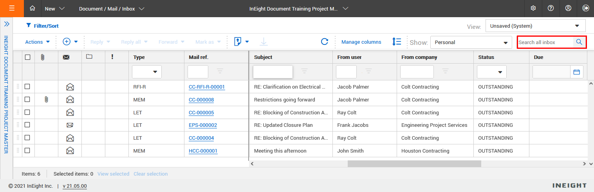The image size is (594, 192).
Task: Go to the home page icon
Action: [32, 8]
